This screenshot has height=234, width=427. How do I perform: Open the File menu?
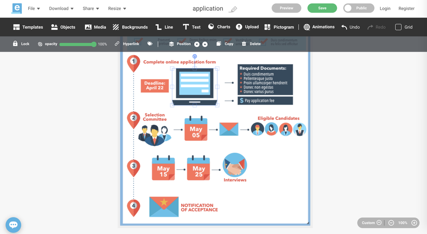point(34,9)
